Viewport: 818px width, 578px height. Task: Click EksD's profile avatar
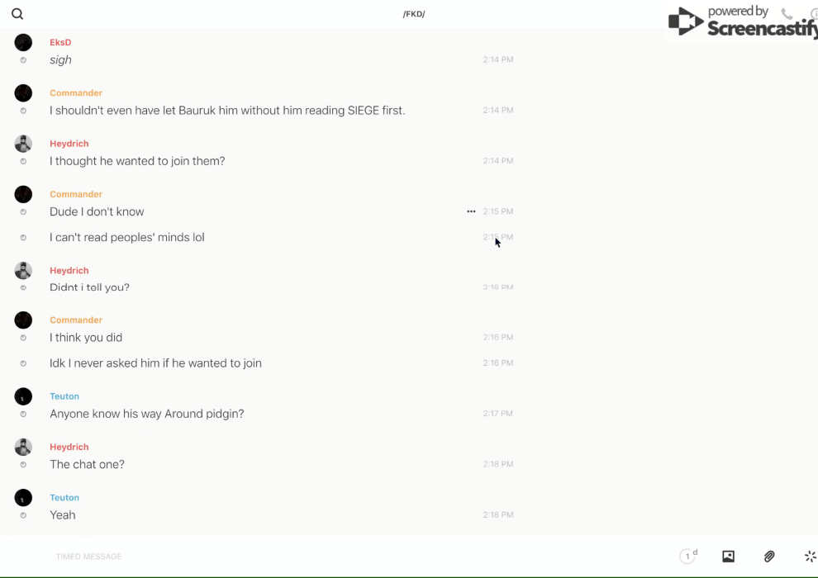click(x=23, y=43)
